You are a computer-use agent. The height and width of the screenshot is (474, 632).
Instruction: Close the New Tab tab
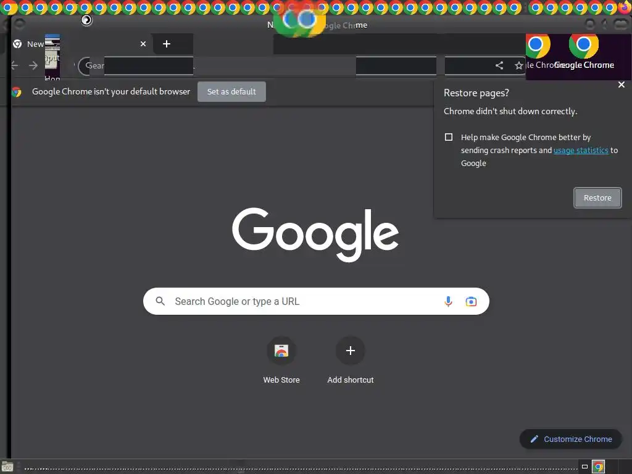coord(143,44)
